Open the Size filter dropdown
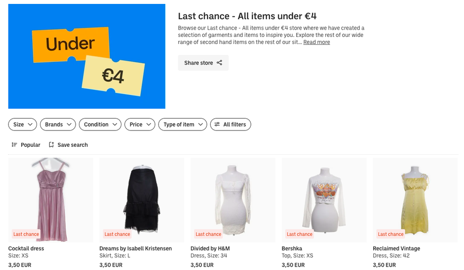The image size is (464, 270). 23,125
